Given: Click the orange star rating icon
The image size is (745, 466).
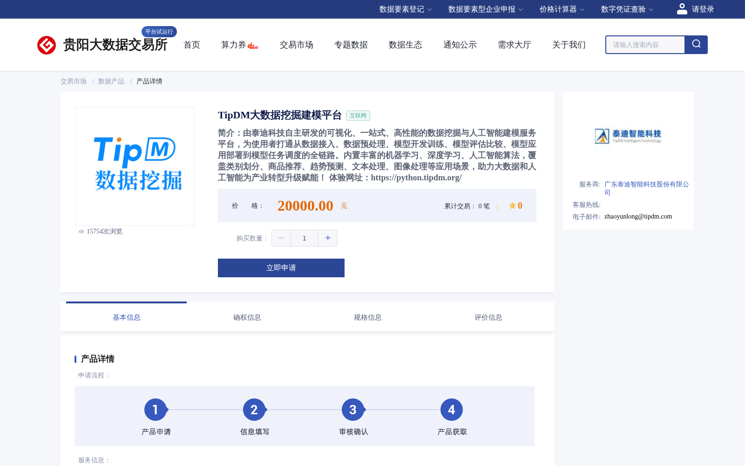Looking at the screenshot, I should [512, 206].
